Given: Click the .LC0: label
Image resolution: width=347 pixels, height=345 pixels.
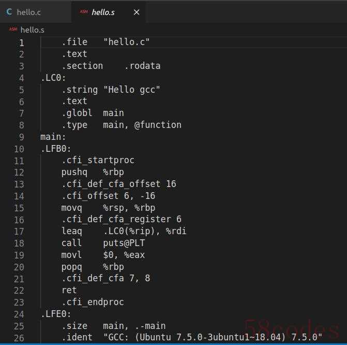Looking at the screenshot, I should (x=53, y=78).
